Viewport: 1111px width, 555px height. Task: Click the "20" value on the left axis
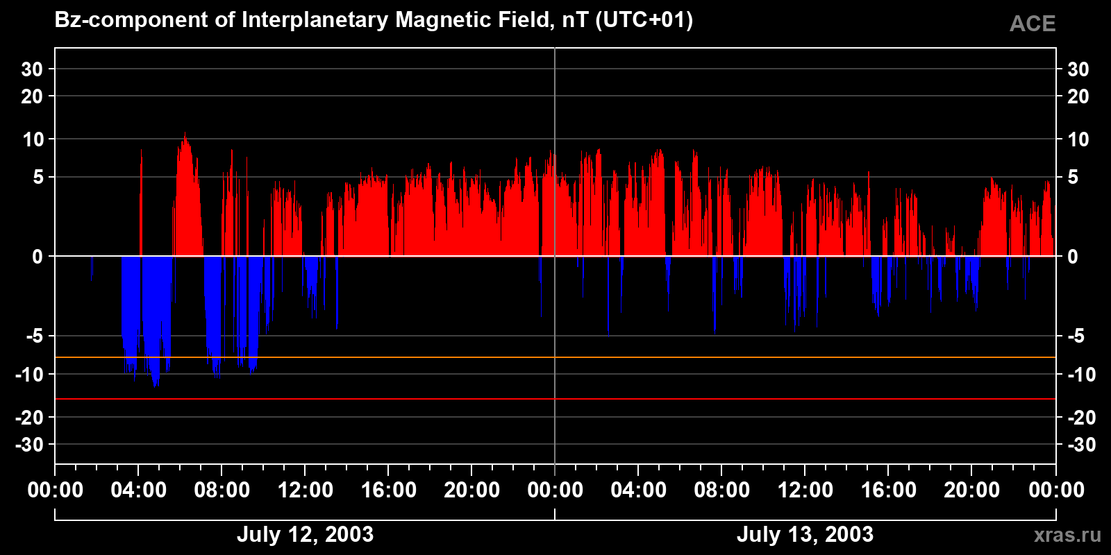tap(32, 96)
